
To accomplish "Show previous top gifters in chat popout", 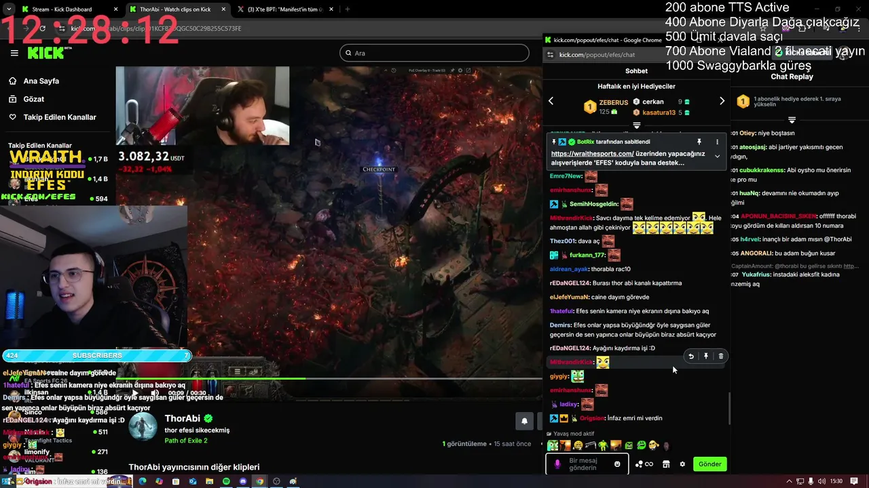I will pyautogui.click(x=551, y=101).
